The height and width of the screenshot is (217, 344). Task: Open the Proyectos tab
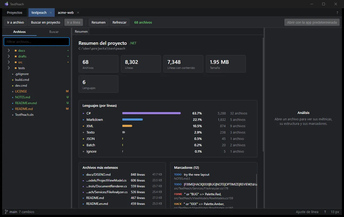pos(15,12)
